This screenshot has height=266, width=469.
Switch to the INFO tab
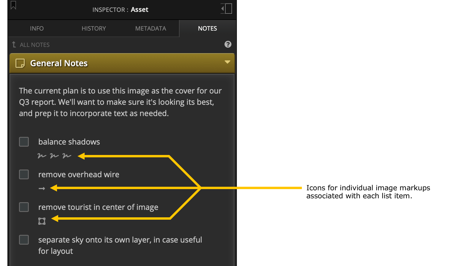37,28
